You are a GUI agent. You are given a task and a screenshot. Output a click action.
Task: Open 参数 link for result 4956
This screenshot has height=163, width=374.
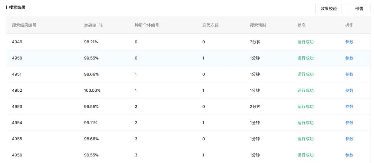click(x=349, y=155)
